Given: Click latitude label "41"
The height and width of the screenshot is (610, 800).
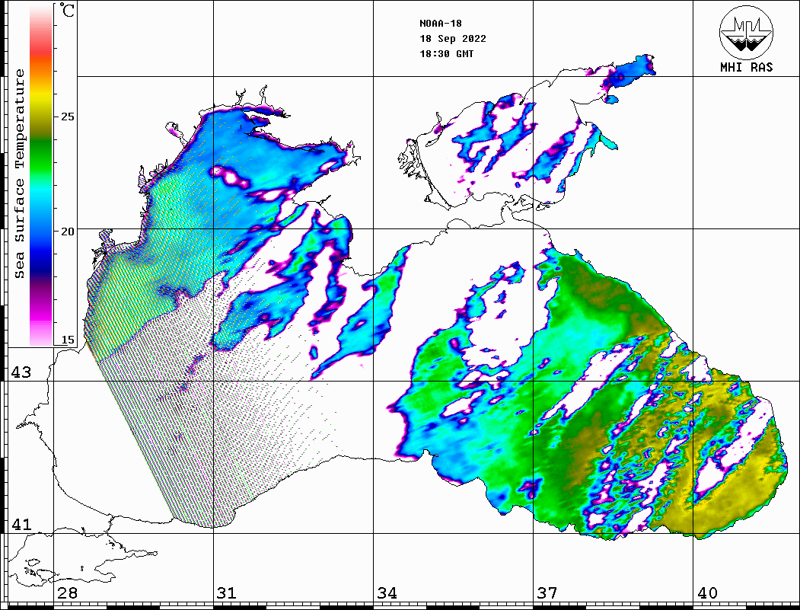Looking at the screenshot, I should pos(21,525).
